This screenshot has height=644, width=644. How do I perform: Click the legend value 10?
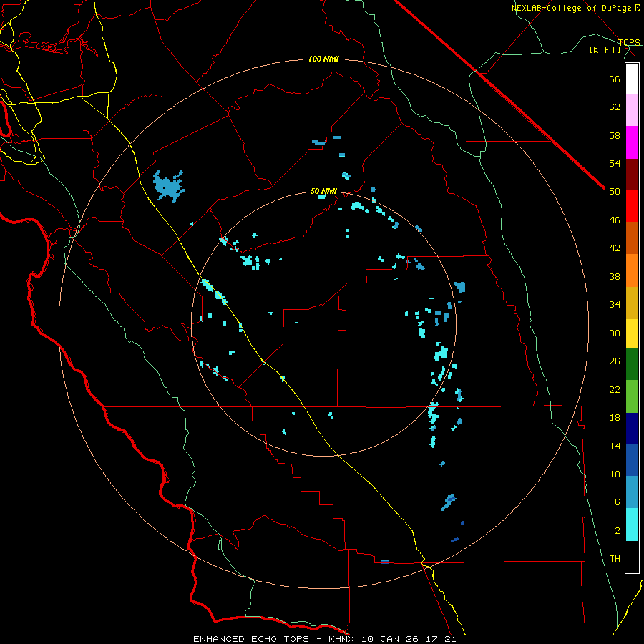[x=615, y=474]
